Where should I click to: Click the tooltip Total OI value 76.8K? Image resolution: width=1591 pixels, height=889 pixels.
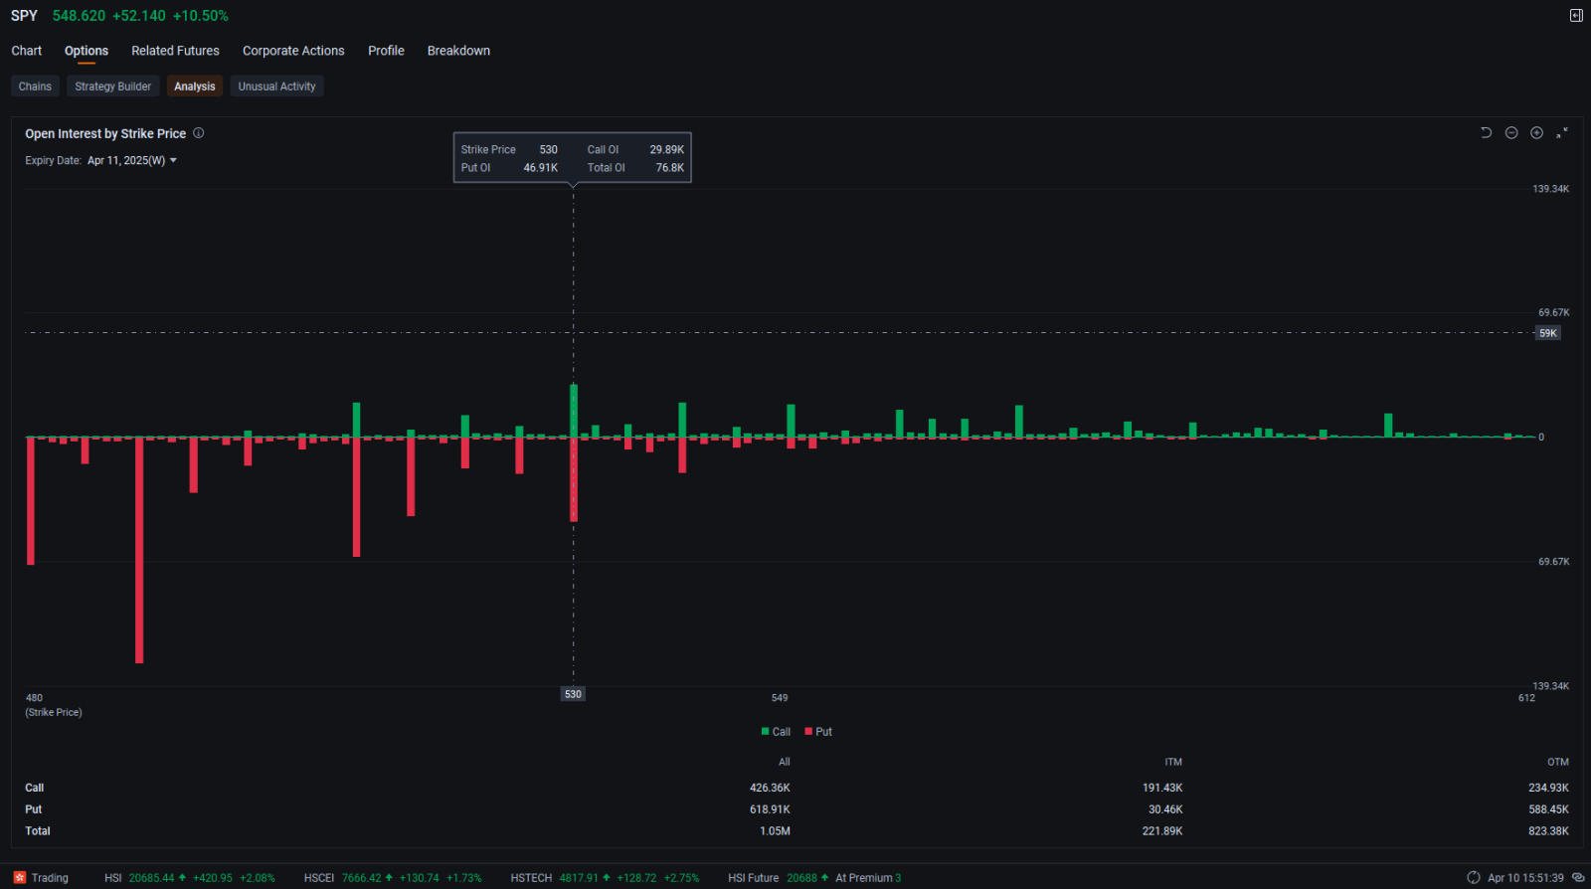(669, 168)
